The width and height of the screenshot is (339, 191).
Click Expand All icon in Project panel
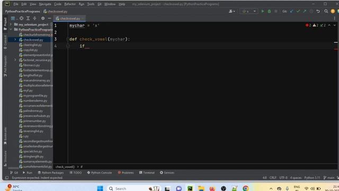tap(28, 19)
